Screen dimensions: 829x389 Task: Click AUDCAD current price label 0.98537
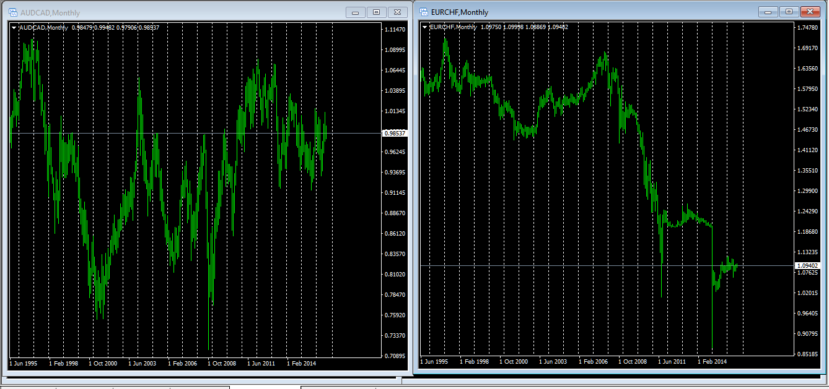394,133
